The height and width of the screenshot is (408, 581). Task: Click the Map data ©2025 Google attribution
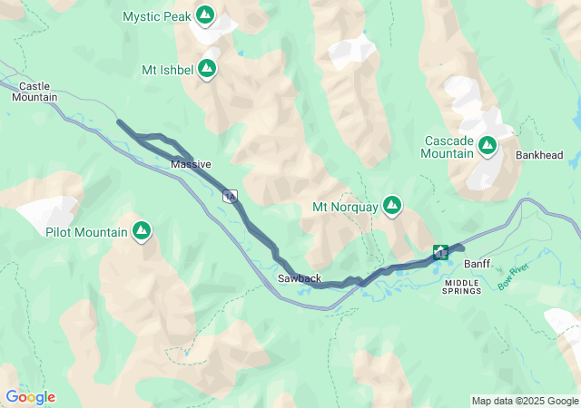pos(525,401)
